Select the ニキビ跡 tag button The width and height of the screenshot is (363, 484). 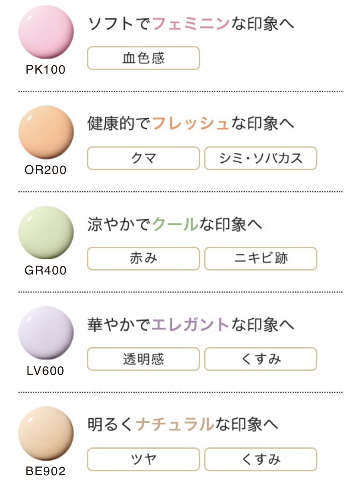(260, 258)
